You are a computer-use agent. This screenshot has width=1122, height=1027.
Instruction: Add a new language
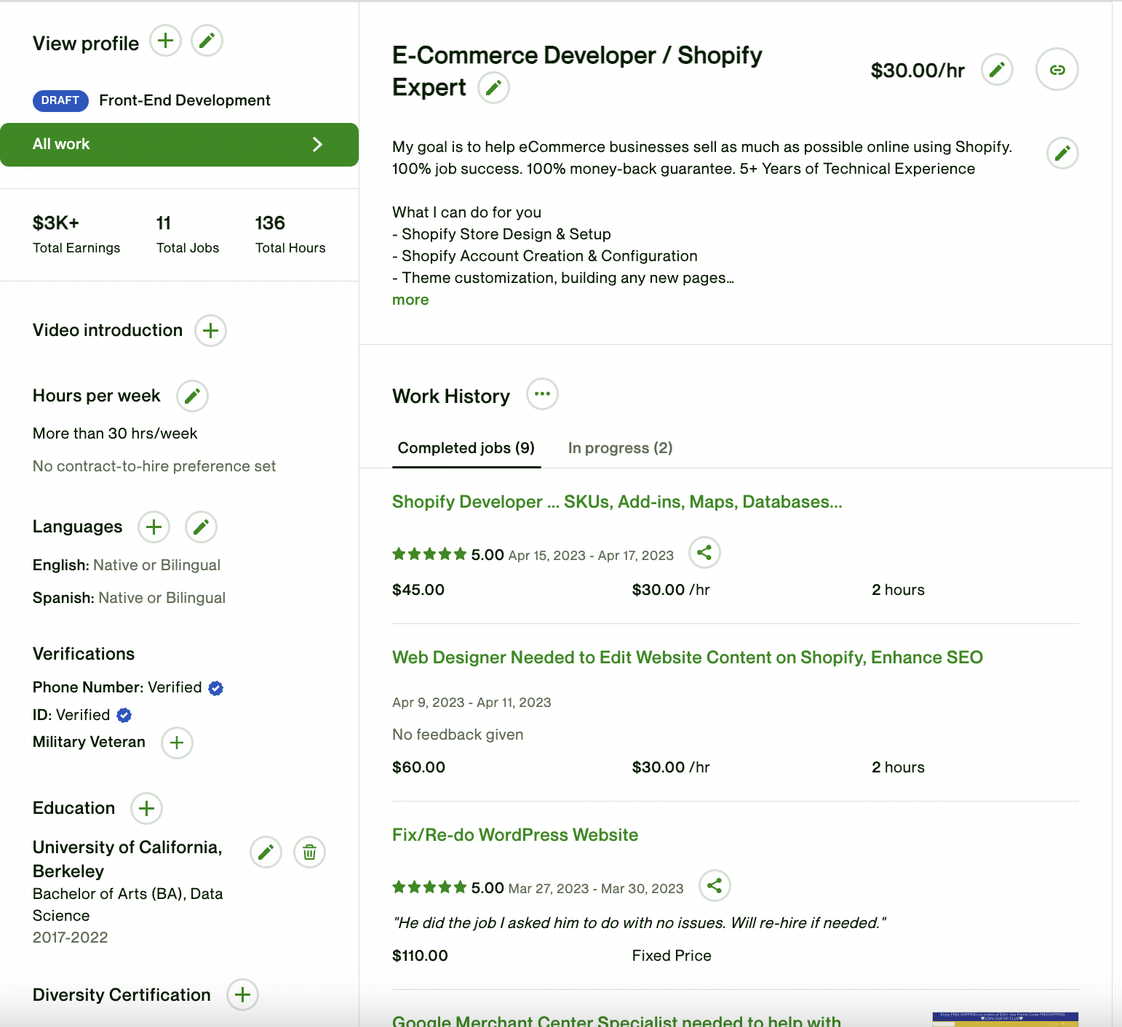point(154,527)
